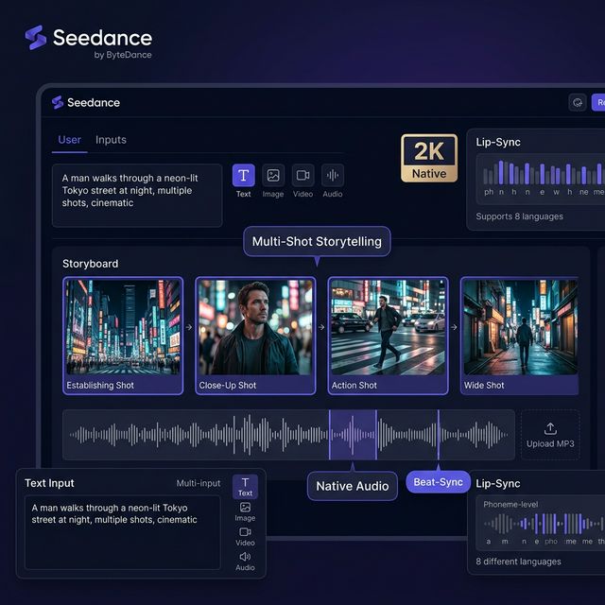Select the Audio waveform icon beside the prompt
The width and height of the screenshot is (605, 605).
(333, 176)
